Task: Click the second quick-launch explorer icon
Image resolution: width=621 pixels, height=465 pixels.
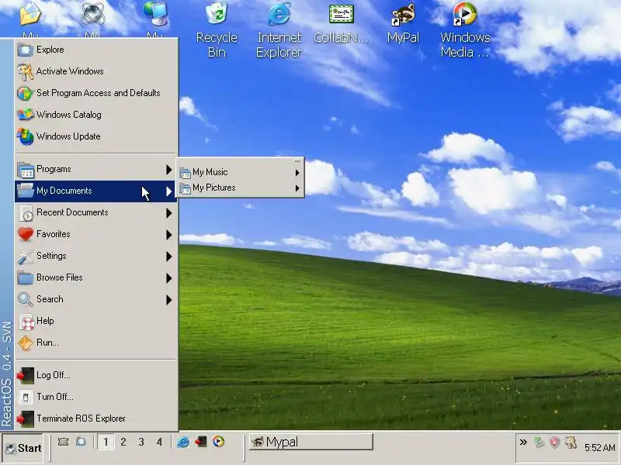Action: coord(82,442)
